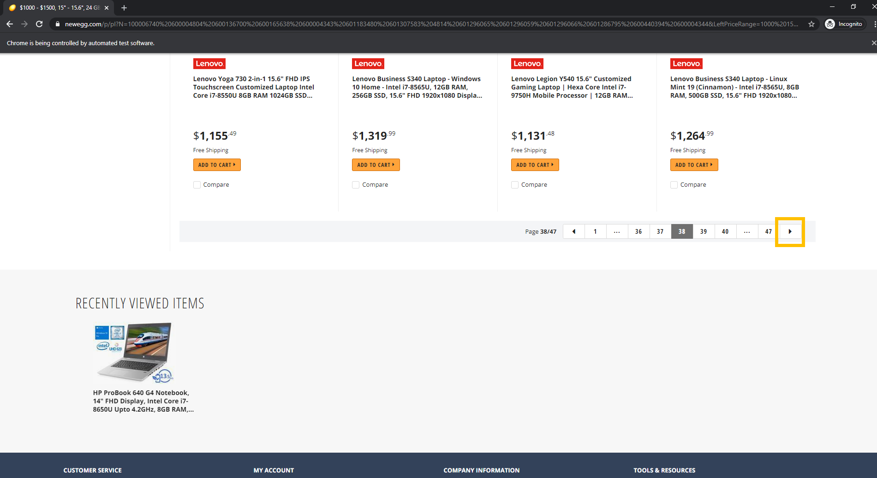The width and height of the screenshot is (877, 478).
Task: Click the My Account footer heading
Action: pos(274,470)
